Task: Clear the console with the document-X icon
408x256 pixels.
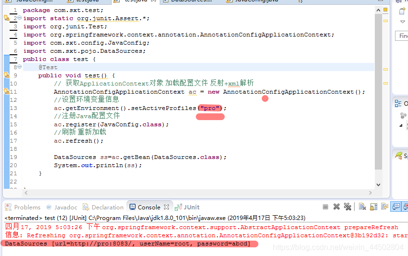Action: 362,207
